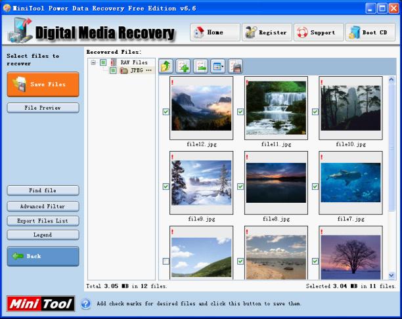Click the save checked files toolbar icon
Image resolution: width=402 pixels, height=319 pixels.
coord(235,66)
